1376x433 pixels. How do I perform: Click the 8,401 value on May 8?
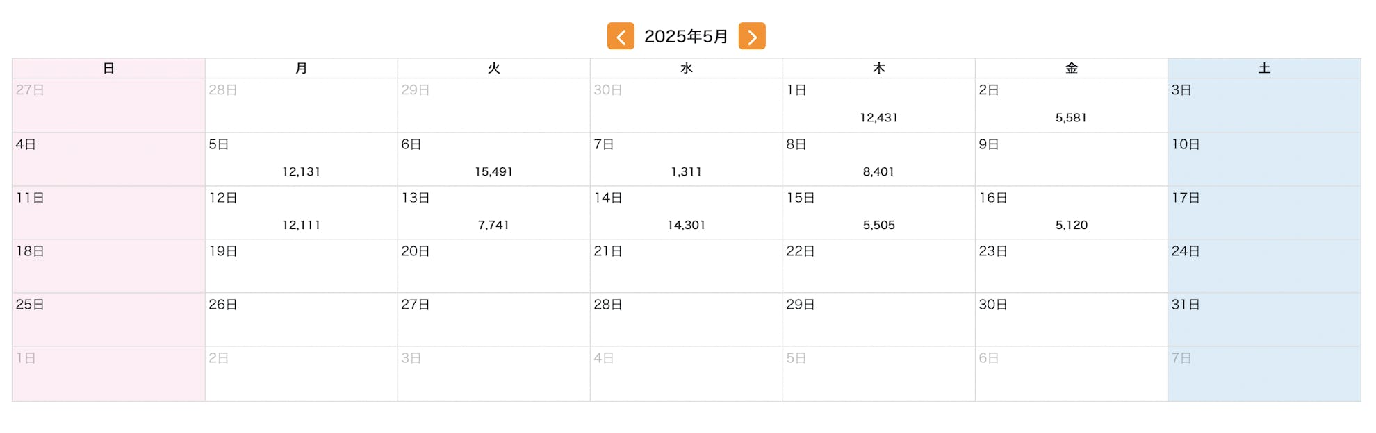pyautogui.click(x=878, y=171)
